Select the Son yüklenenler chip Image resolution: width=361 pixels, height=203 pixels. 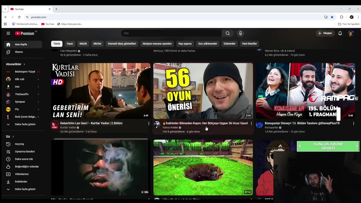(208, 44)
